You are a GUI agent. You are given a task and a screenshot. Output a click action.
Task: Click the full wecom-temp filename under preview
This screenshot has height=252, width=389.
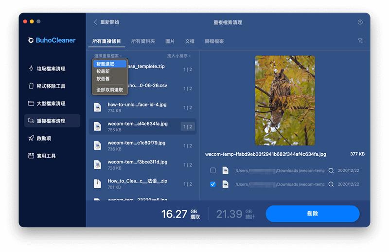(x=265, y=154)
